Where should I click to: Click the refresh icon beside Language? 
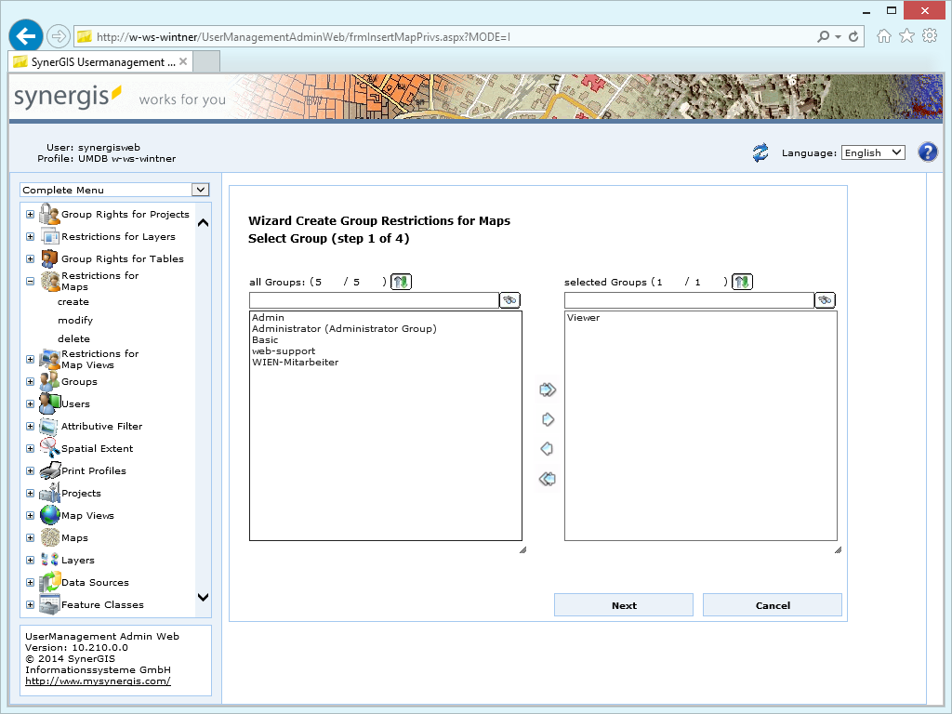pos(760,152)
